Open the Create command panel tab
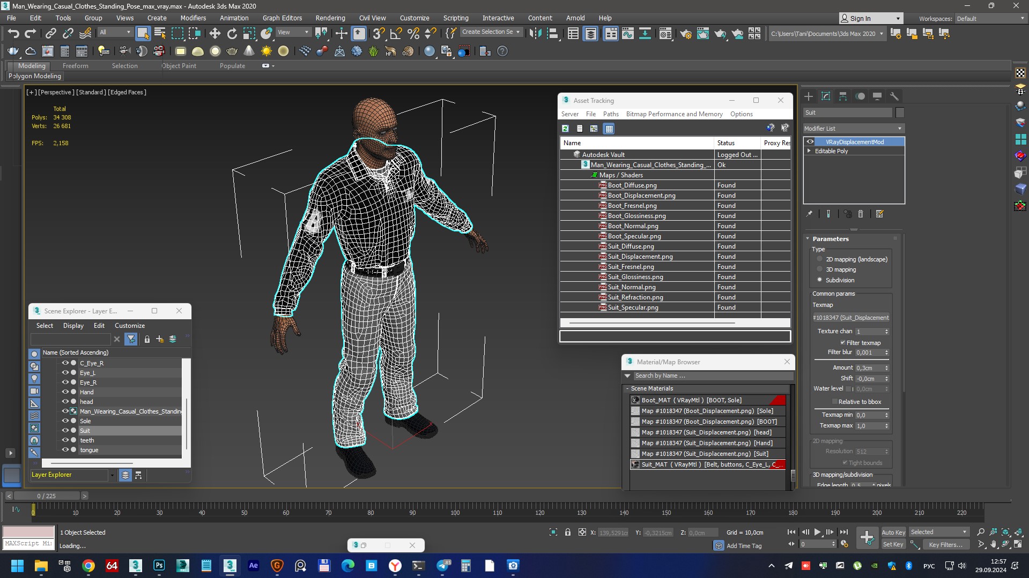The height and width of the screenshot is (578, 1029). click(x=809, y=96)
